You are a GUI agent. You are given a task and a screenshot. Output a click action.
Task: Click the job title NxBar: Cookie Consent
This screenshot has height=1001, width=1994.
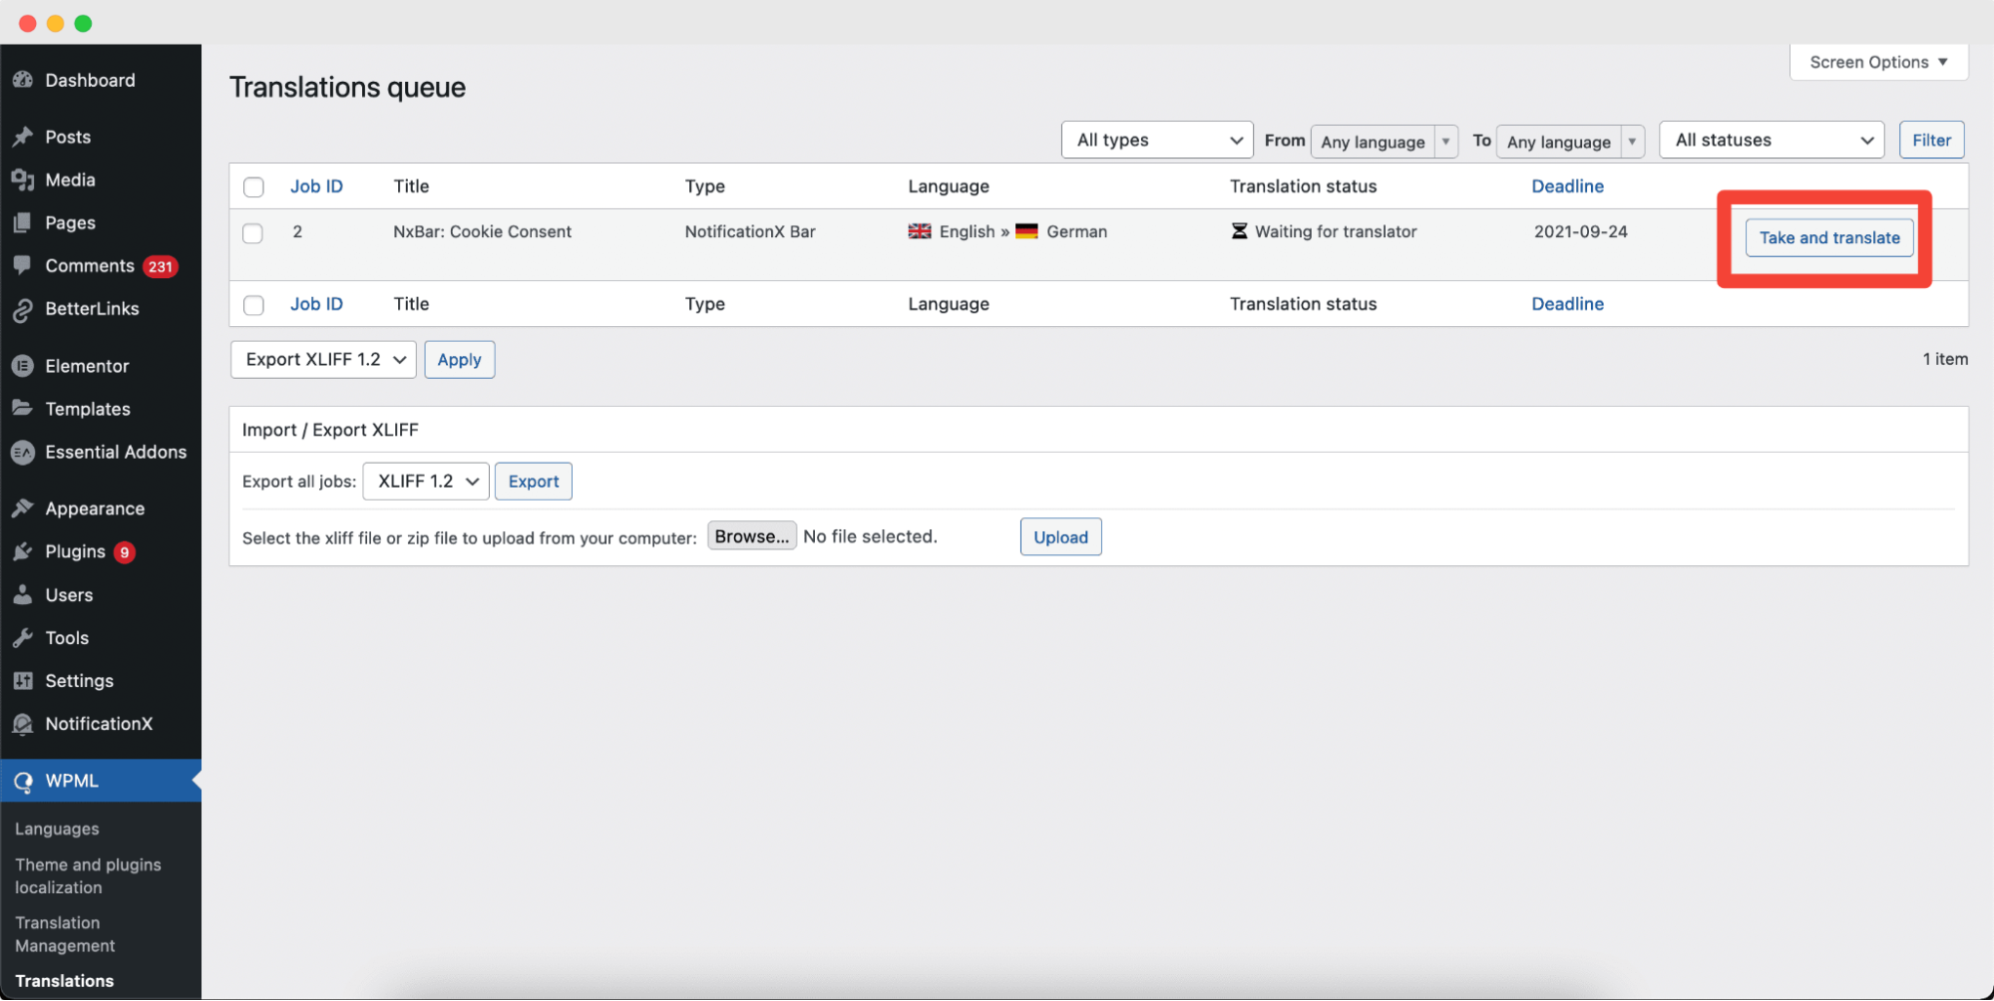(482, 231)
